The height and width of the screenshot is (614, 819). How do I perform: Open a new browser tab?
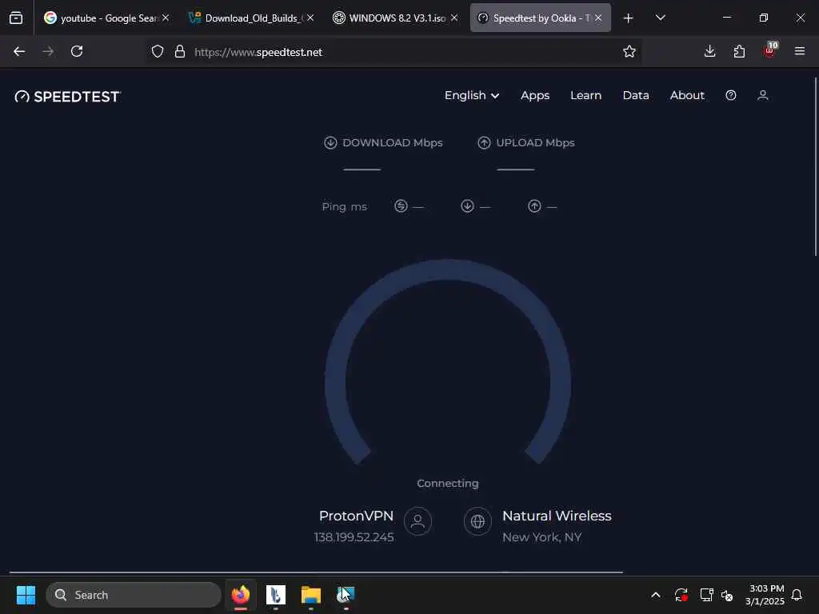pyautogui.click(x=629, y=18)
